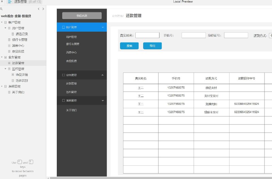The height and width of the screenshot is (179, 272).
Task: Click page icon next to 关于我们
Action: pyautogui.click(x=9, y=92)
